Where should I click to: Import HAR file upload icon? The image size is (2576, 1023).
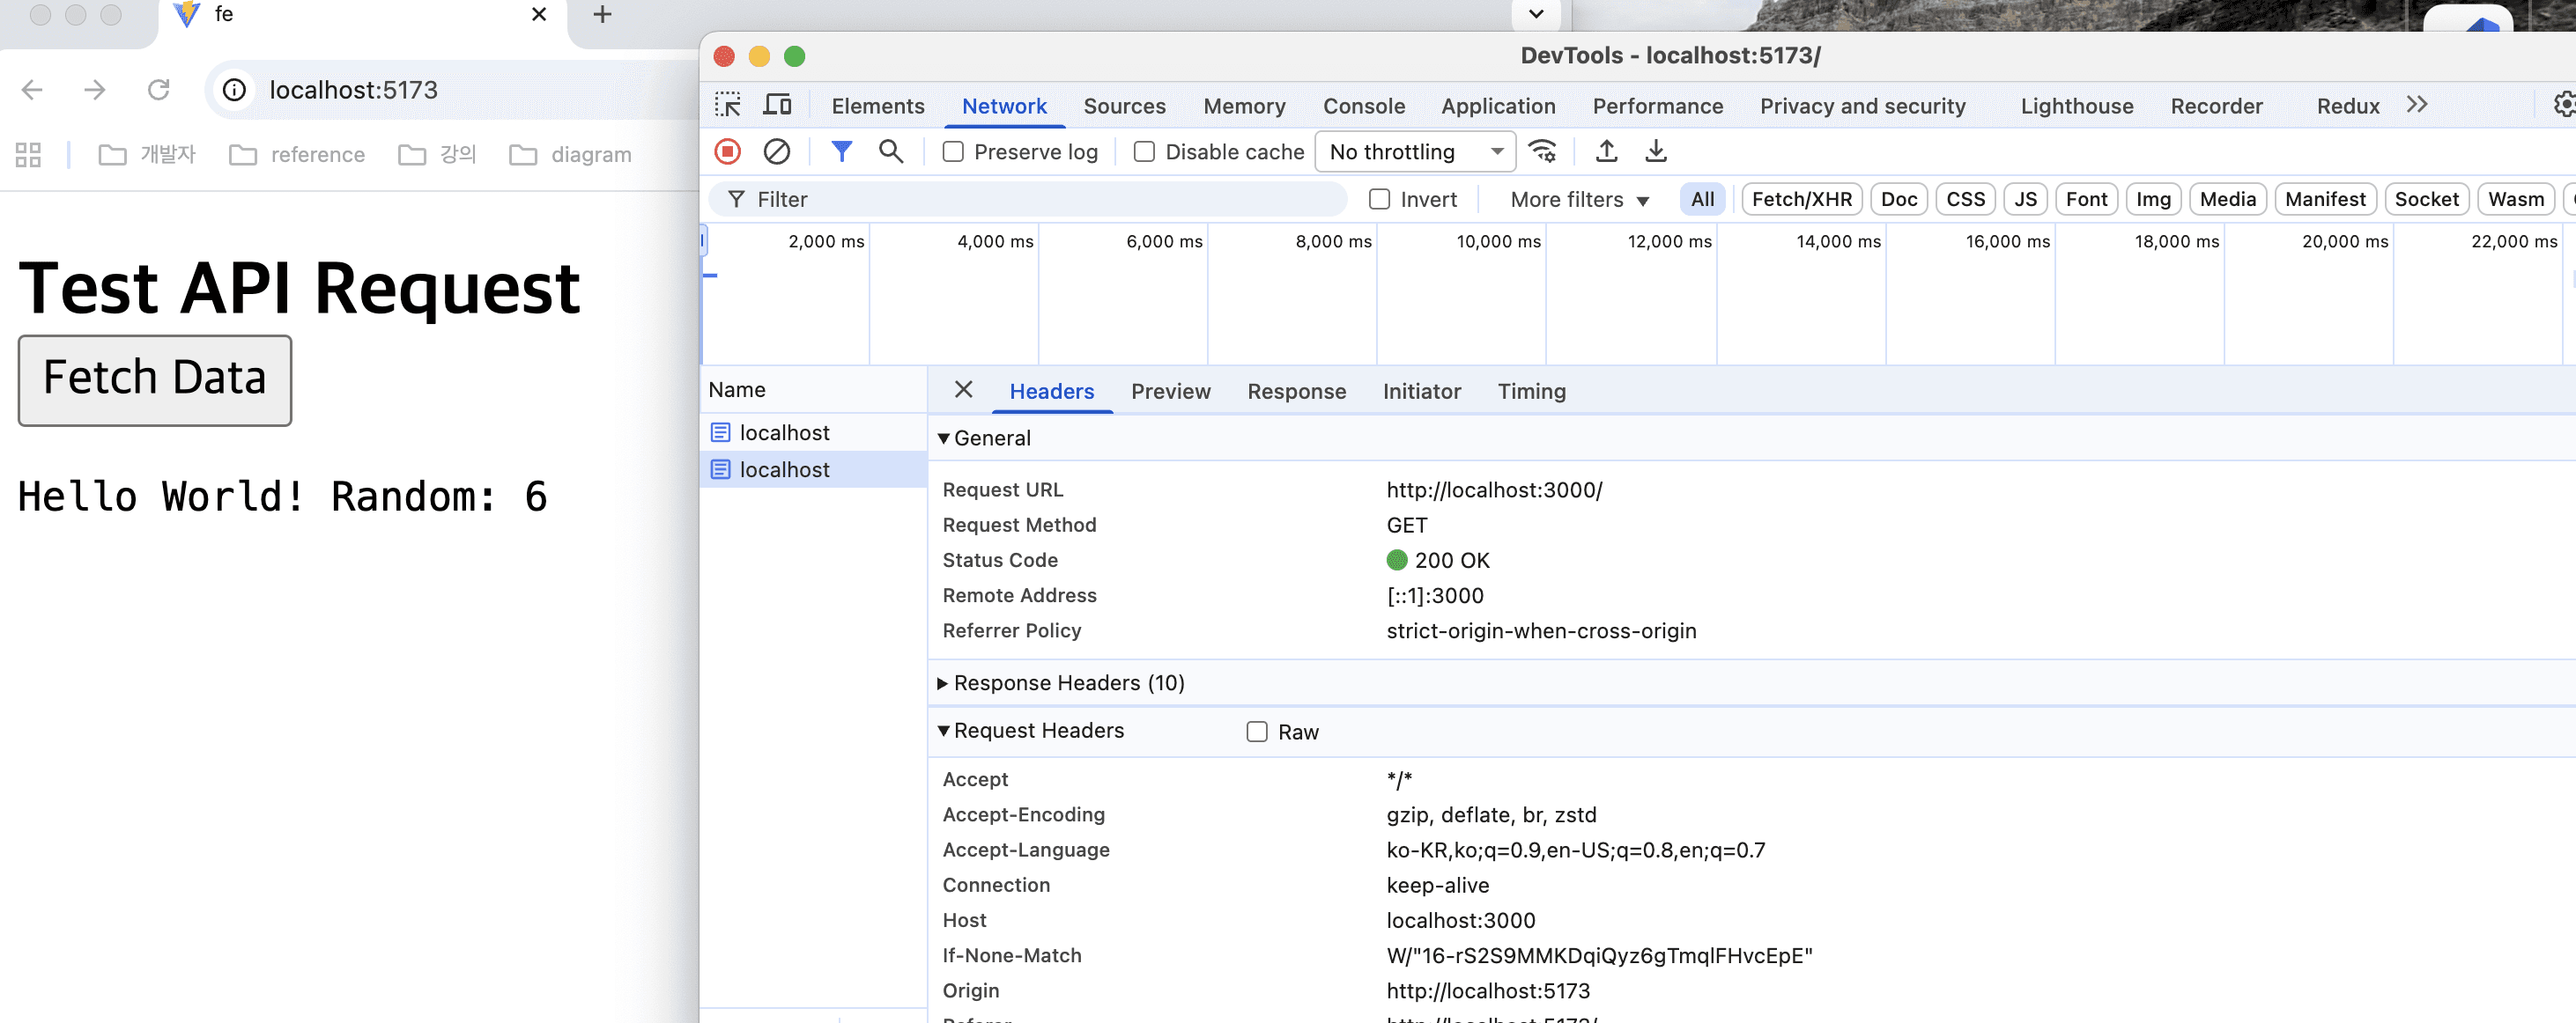coord(1606,151)
